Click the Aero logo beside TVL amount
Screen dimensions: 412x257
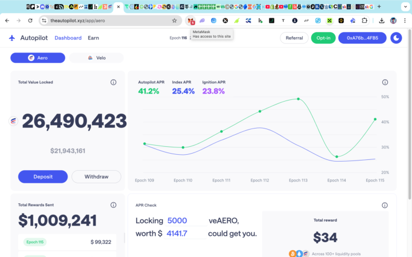(x=13, y=121)
